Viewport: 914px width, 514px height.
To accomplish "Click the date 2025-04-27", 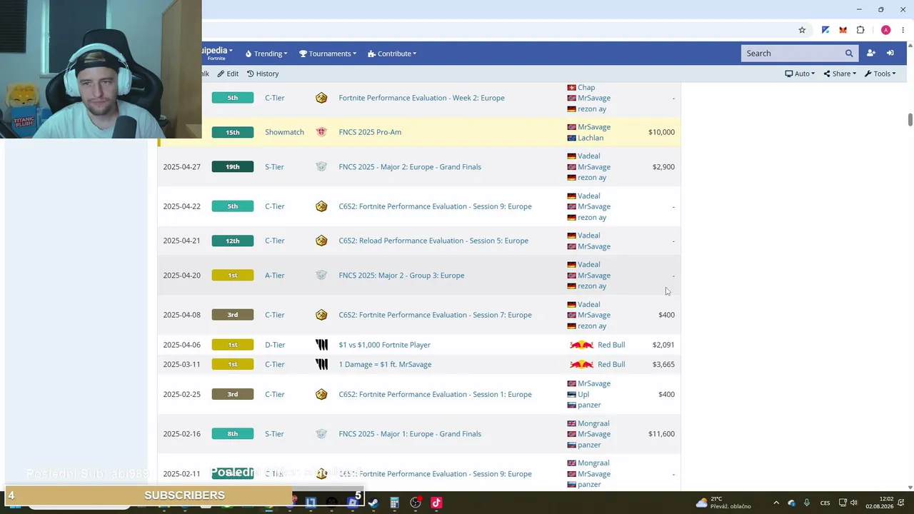I will pyautogui.click(x=181, y=167).
